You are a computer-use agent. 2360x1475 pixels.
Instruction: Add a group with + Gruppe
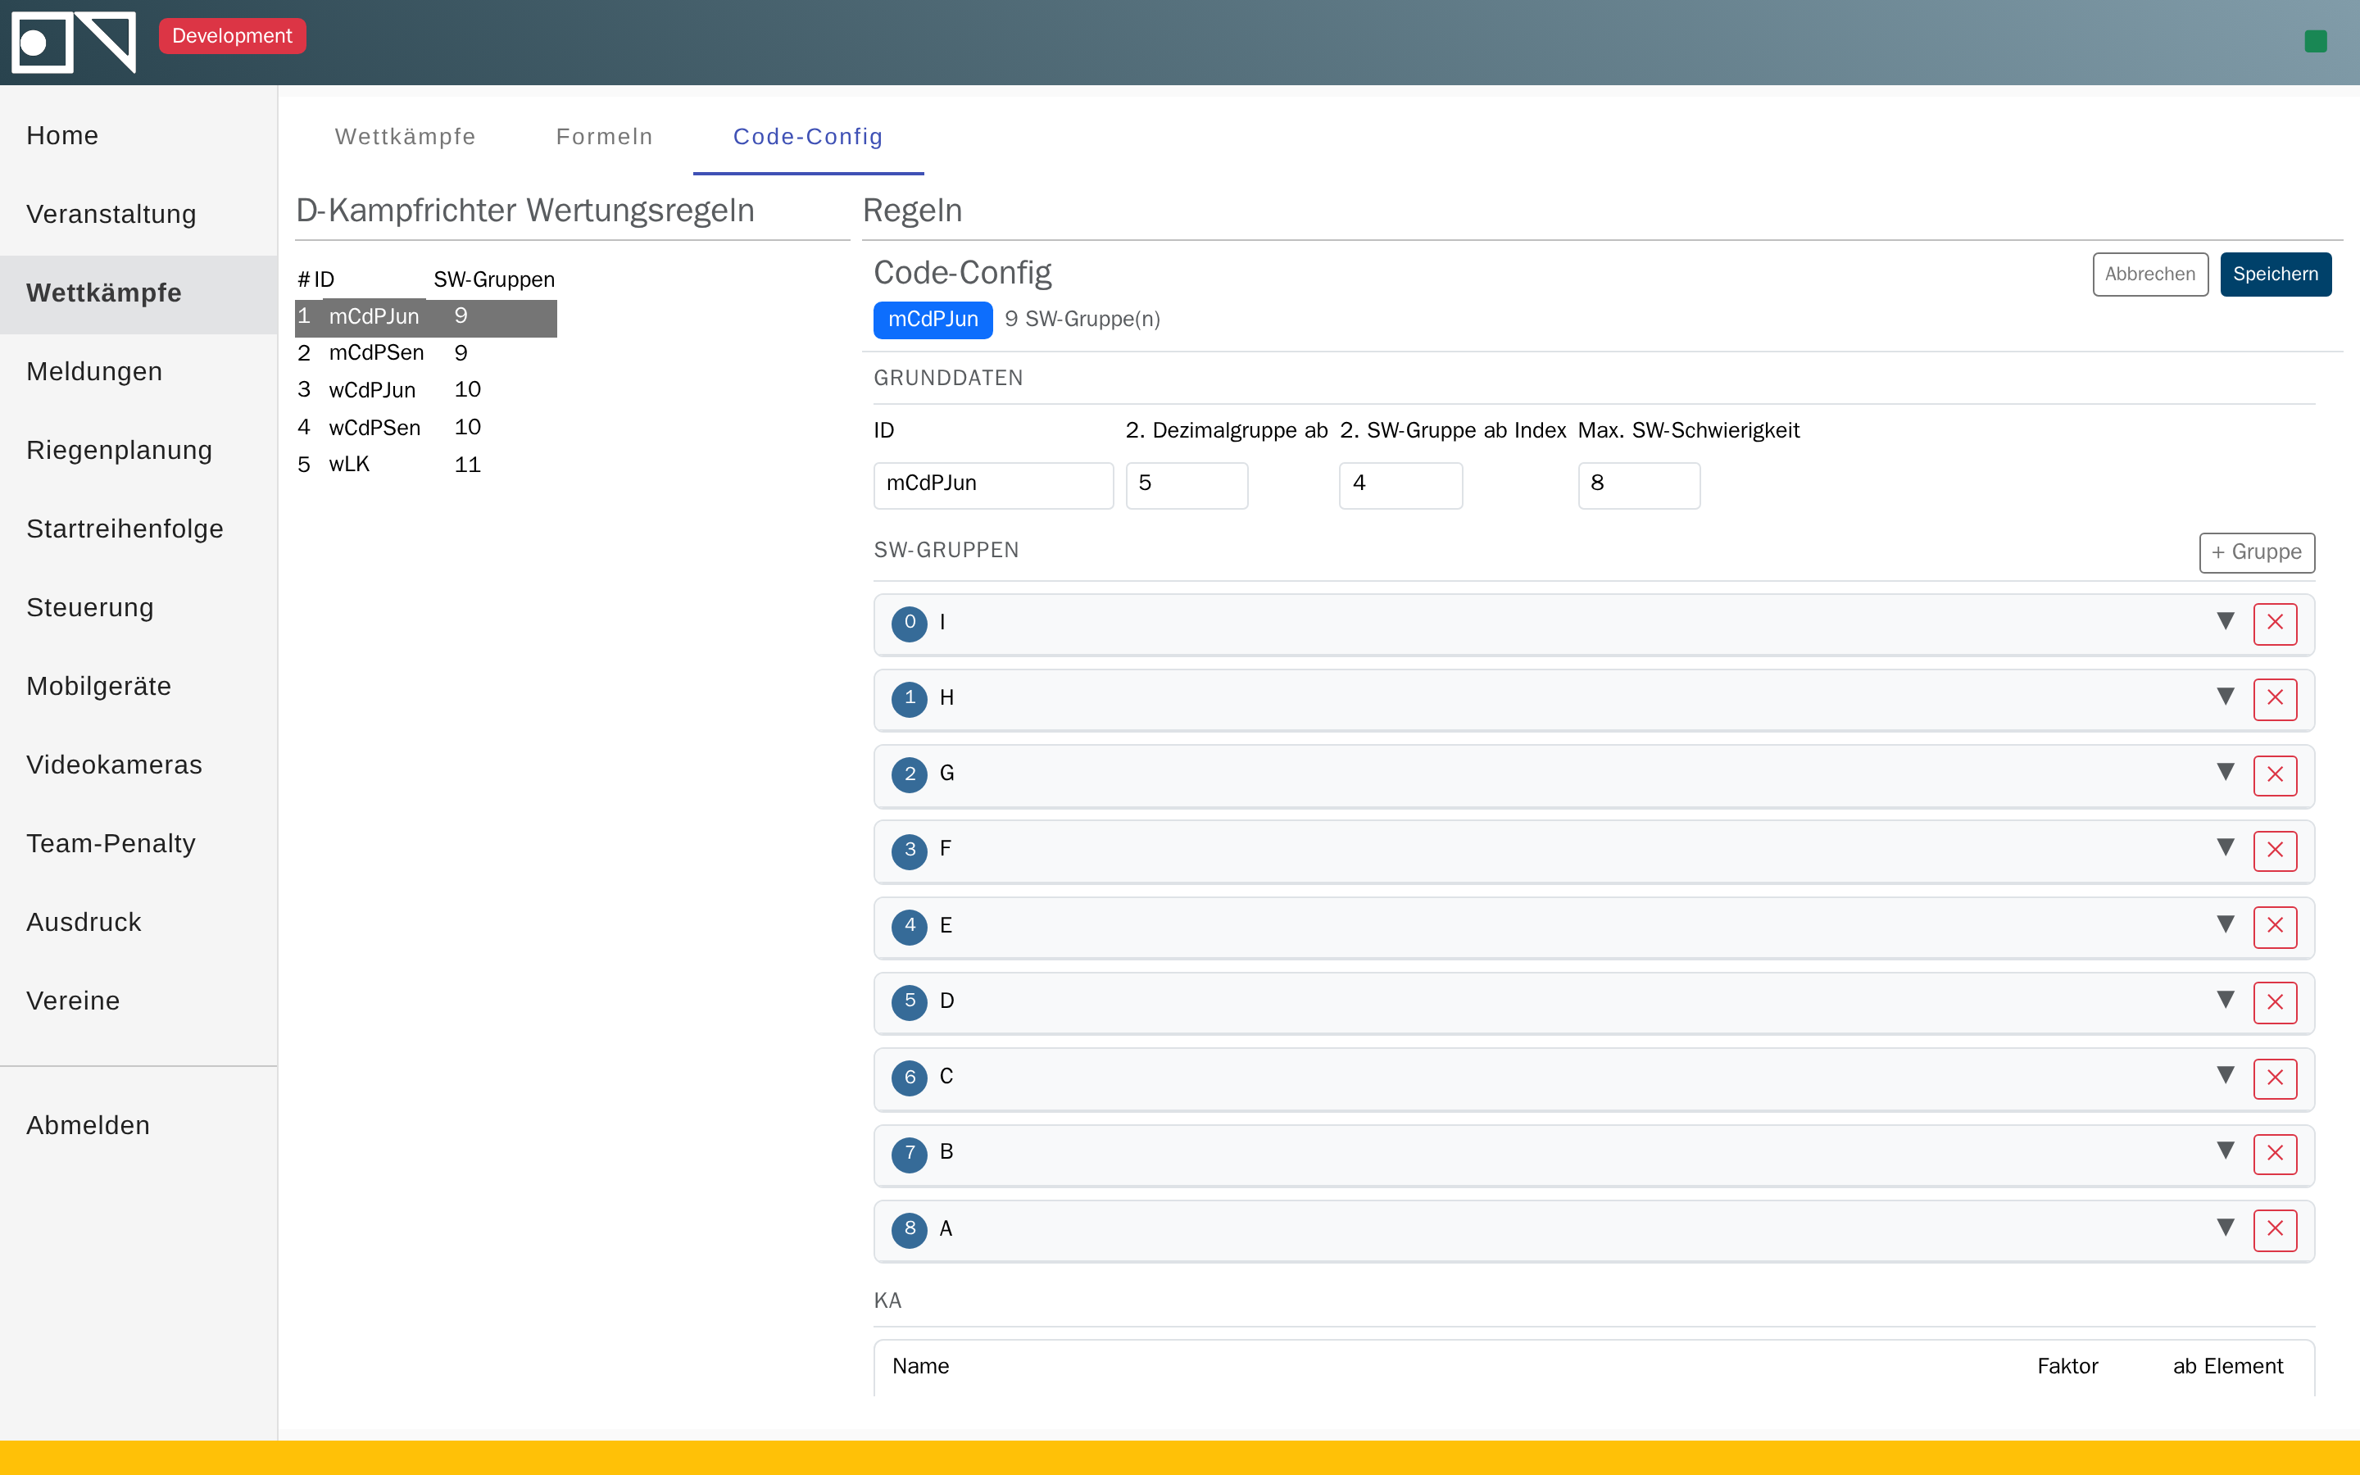tap(2257, 552)
